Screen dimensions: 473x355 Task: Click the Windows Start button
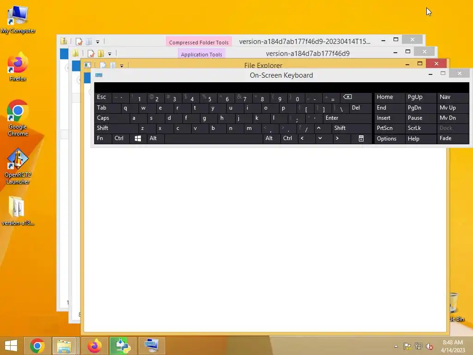pyautogui.click(x=11, y=346)
